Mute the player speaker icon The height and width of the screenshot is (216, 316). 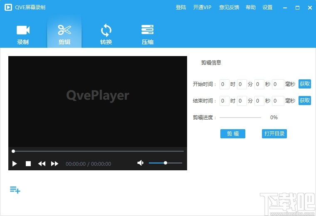tap(141, 163)
